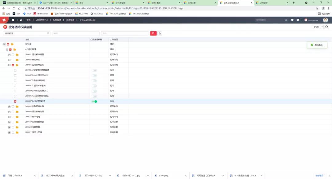Image resolution: width=332 pixels, height=180 pixels.
Task: Open the history clock icon in navbar
Action: (13, 20)
